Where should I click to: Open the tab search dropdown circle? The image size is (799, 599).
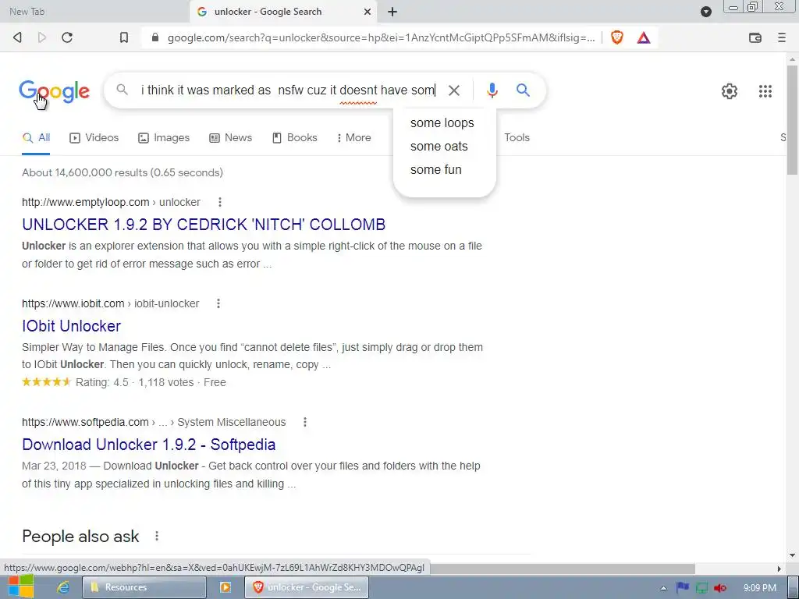point(705,12)
